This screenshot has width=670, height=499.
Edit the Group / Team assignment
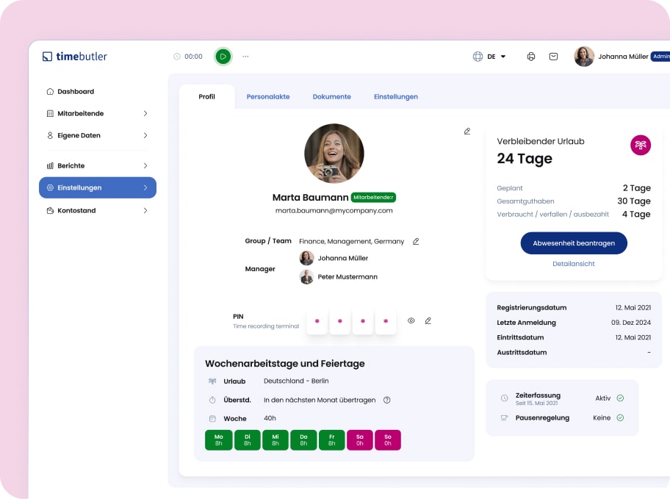coord(416,241)
